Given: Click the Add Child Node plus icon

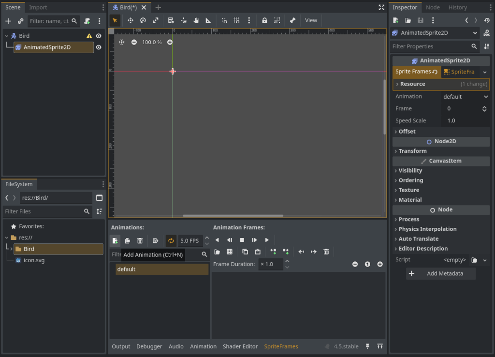Looking at the screenshot, I should click(x=8, y=21).
